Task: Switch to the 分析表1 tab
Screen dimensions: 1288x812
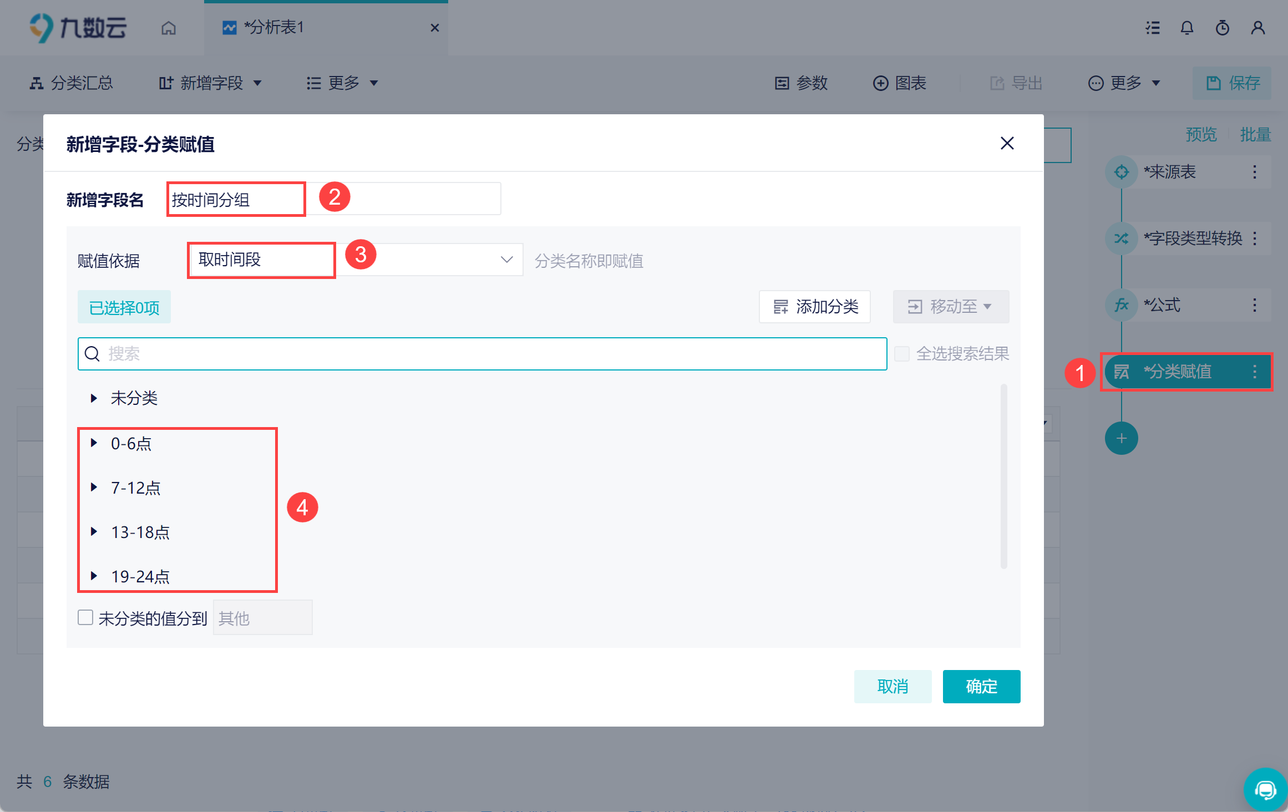Action: [x=274, y=28]
